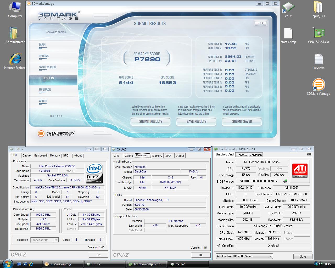Open ABOUT in 3DMark sidebar
The width and height of the screenshot is (335, 268).
[43, 101]
